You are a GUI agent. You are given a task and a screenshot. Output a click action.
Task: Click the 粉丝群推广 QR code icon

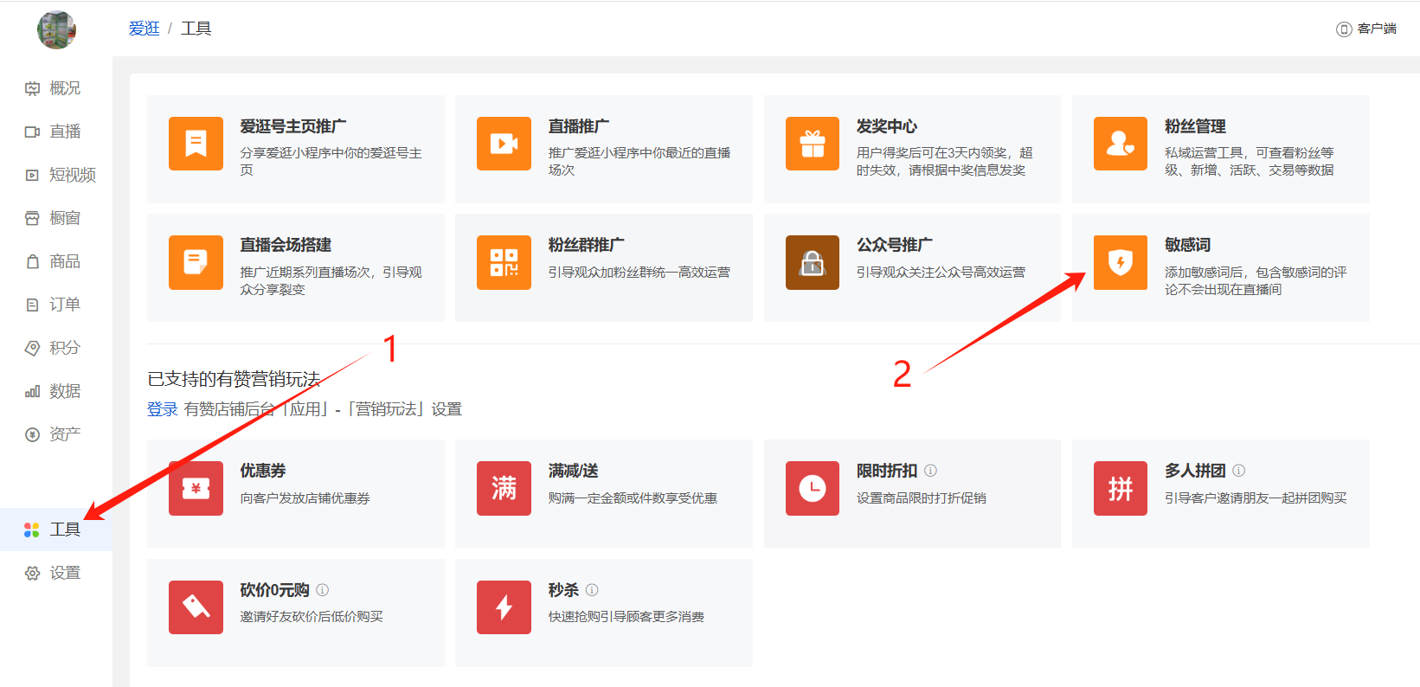point(504,262)
